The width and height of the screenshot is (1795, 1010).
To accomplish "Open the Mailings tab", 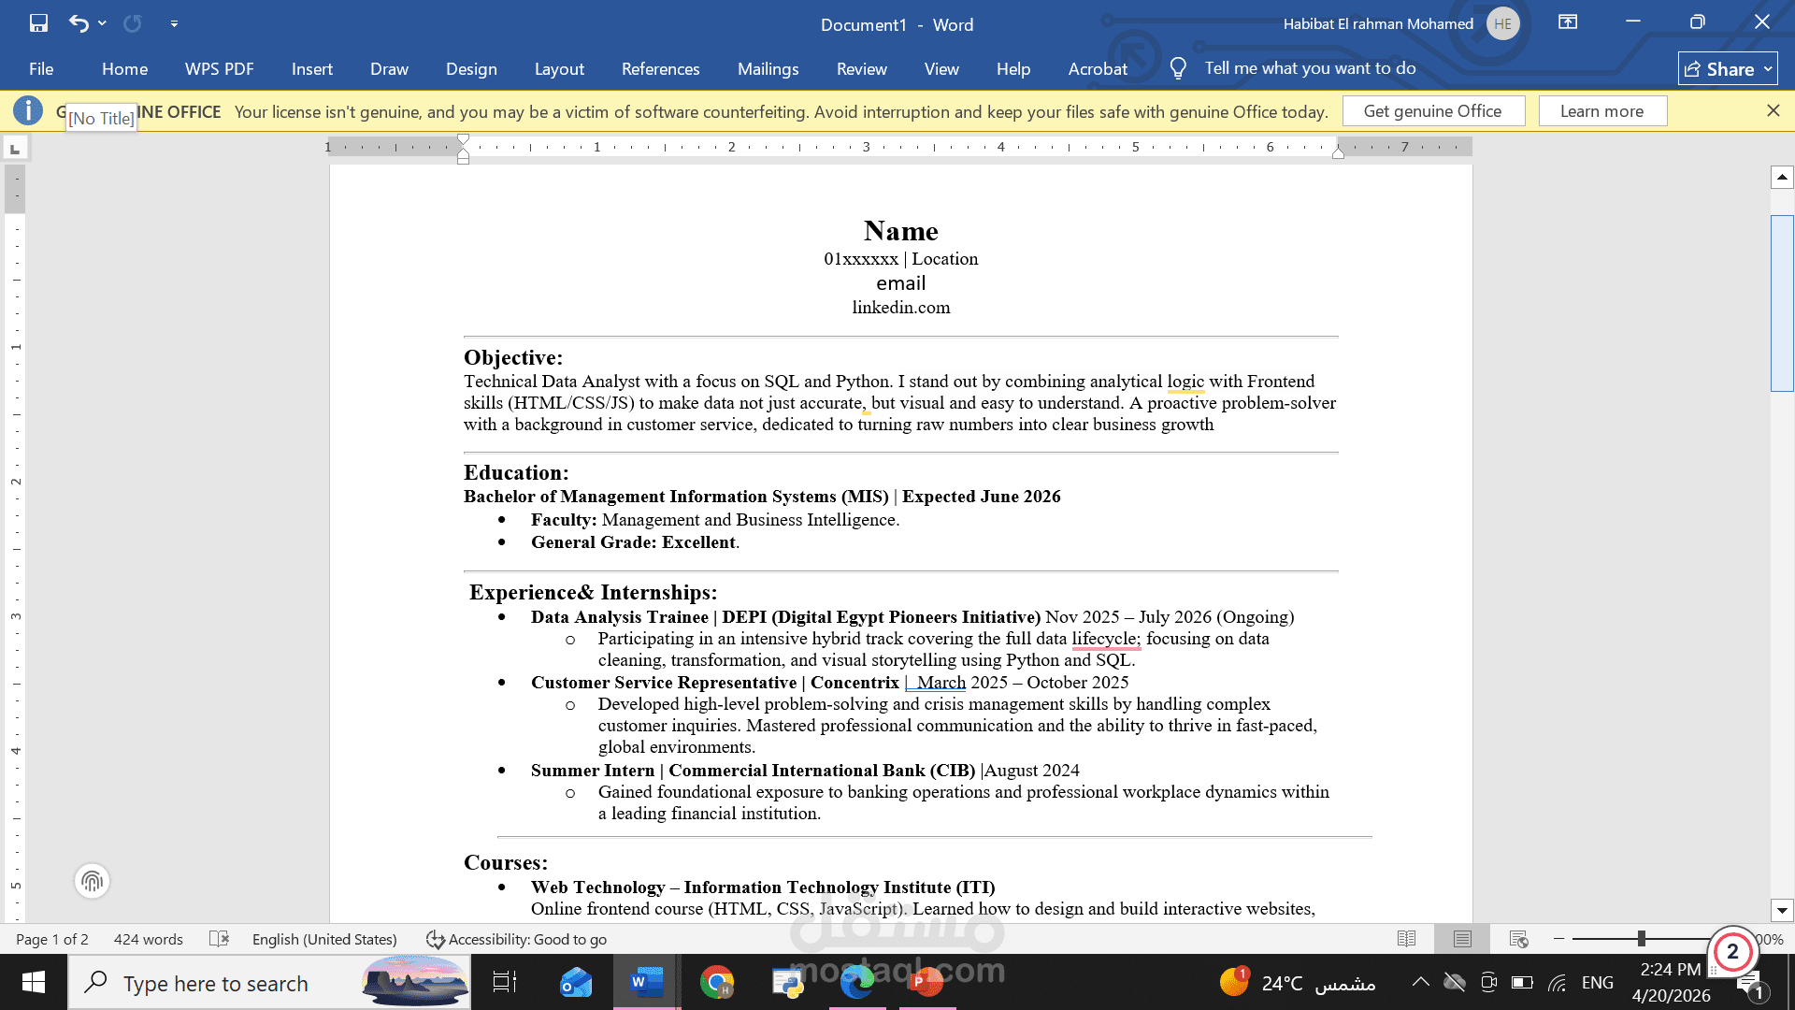I will pos(768,68).
